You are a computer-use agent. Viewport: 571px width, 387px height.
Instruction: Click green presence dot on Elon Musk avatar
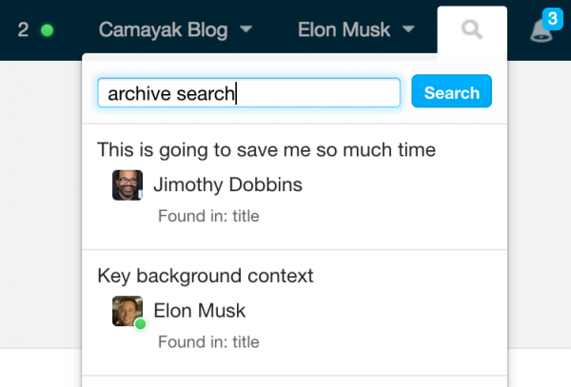[x=140, y=323]
